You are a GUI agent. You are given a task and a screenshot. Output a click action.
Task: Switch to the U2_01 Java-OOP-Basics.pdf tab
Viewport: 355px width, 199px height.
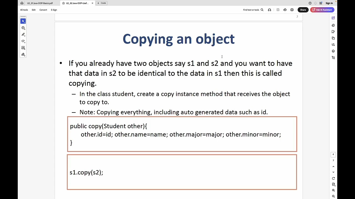tap(40, 3)
